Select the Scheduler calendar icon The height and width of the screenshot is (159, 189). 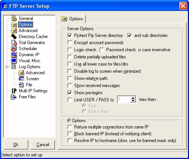(x=14, y=49)
